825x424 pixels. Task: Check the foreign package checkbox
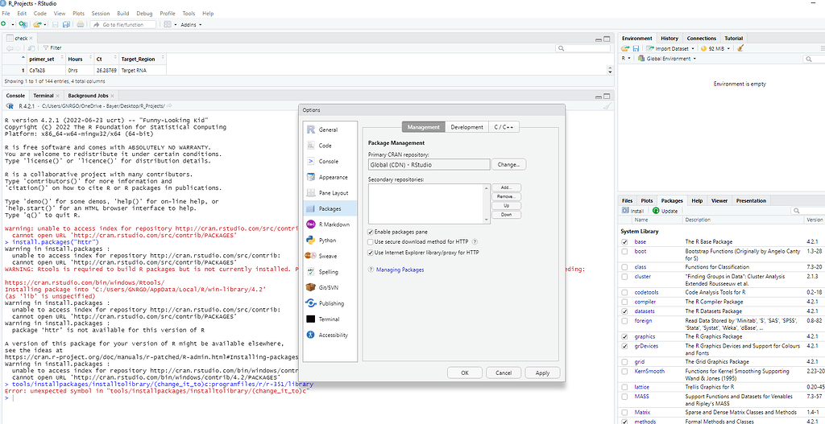(x=624, y=320)
